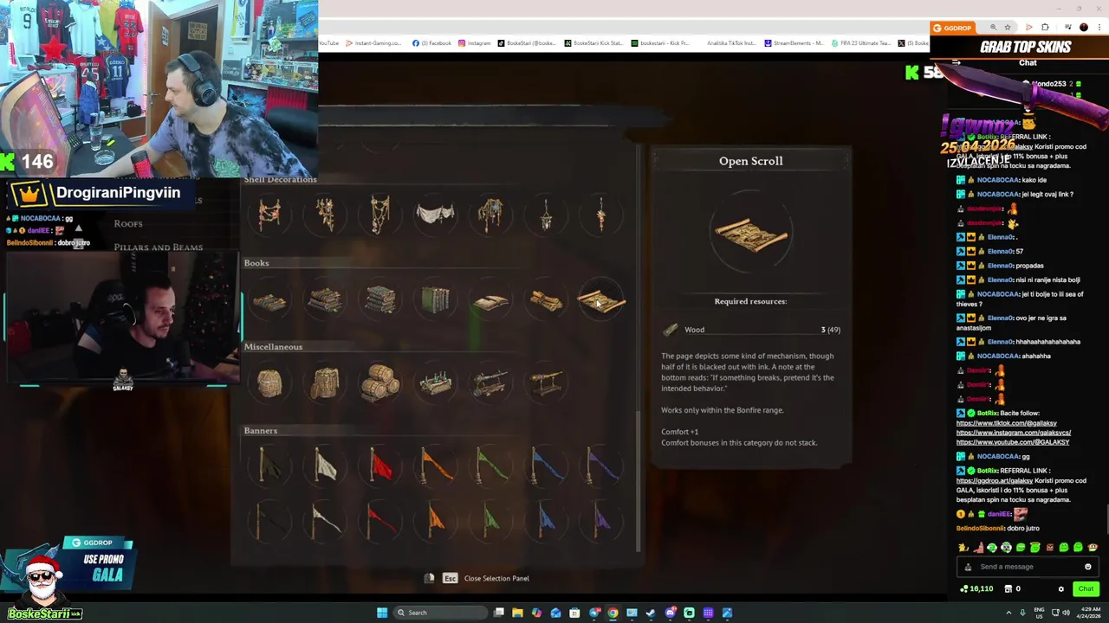Open the tiktok.com/@galaksy link in chat
Viewport: 1109px width, 623px height.
1006,423
